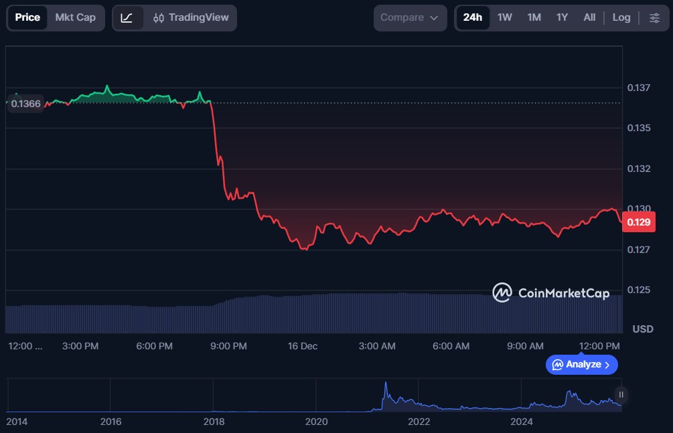
Task: Click the Analyze sparkle icon
Action: [557, 365]
